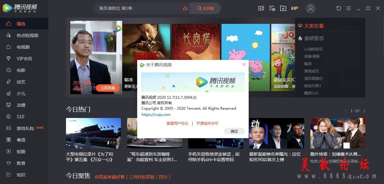384x184 pixels.
Task: Open 查看用户协议 link in dialog
Action: (177, 123)
